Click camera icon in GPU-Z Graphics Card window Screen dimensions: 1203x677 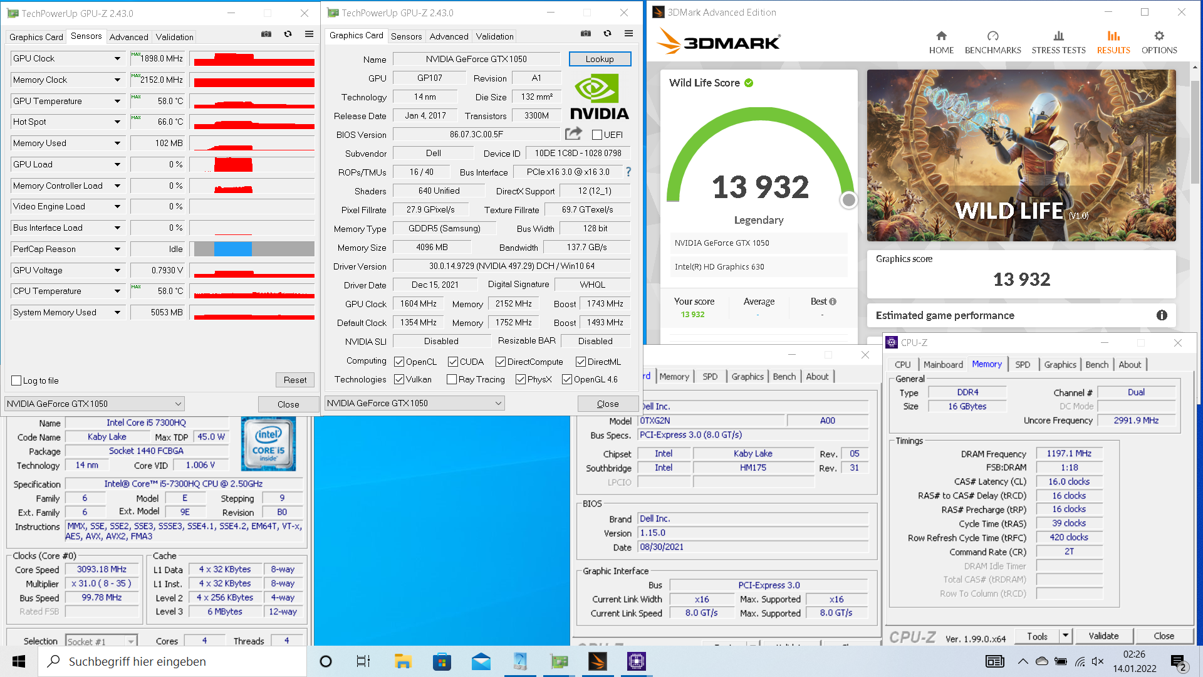(586, 33)
